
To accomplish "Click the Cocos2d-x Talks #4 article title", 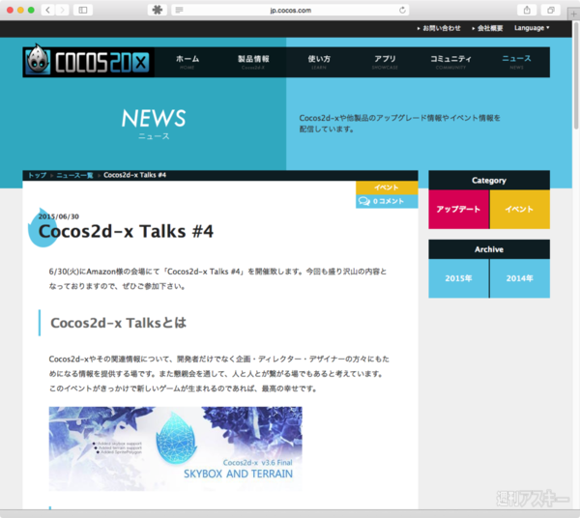I will [126, 231].
